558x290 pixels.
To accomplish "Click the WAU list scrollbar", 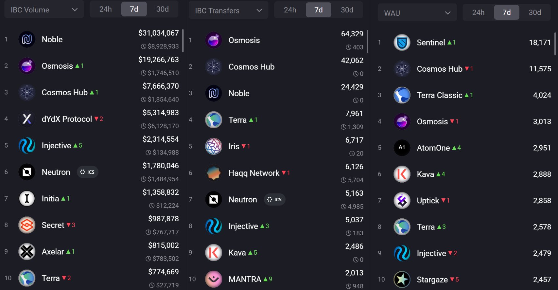I will coord(555,44).
